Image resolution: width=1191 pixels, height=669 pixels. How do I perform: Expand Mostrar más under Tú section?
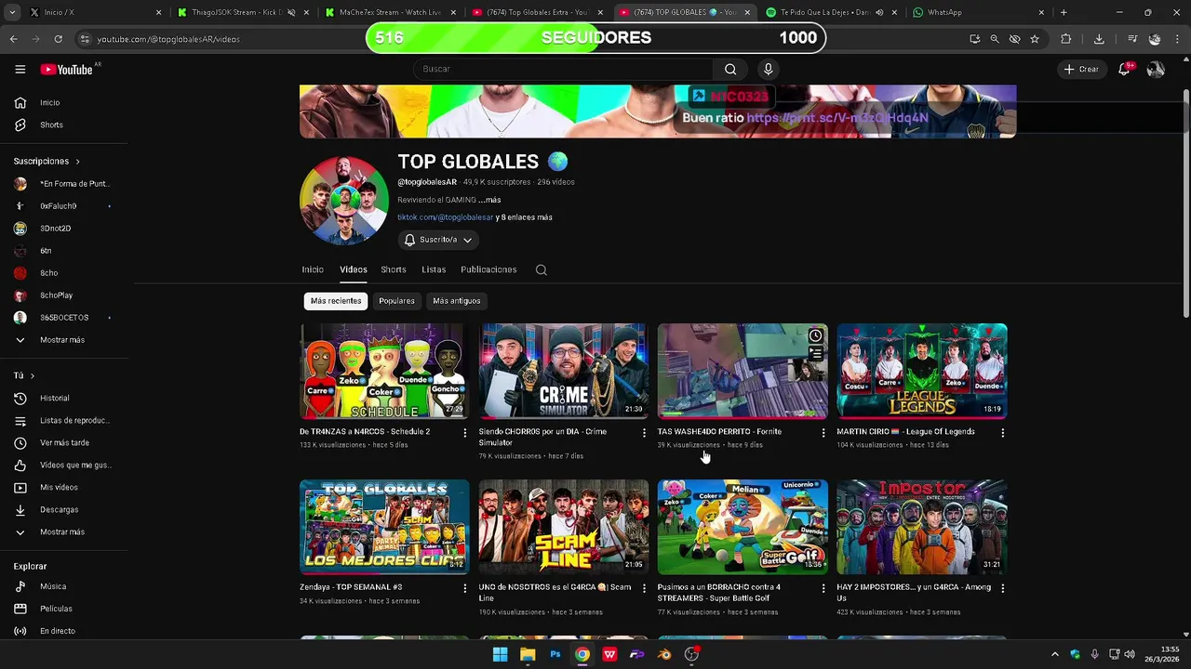point(63,531)
